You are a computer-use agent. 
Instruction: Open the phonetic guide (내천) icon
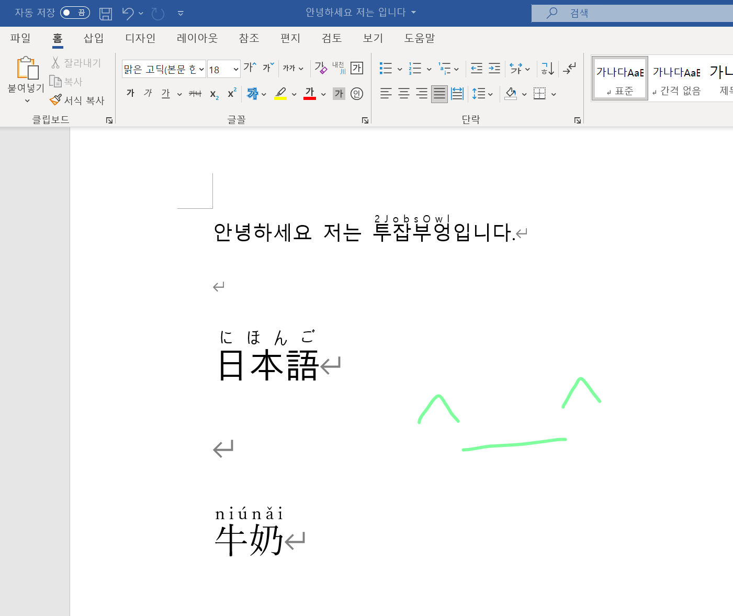[x=339, y=68]
